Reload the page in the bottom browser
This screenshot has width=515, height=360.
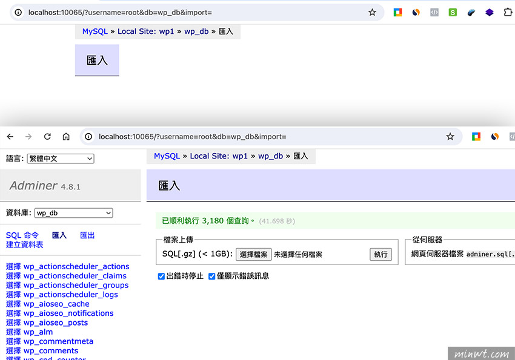[47, 136]
